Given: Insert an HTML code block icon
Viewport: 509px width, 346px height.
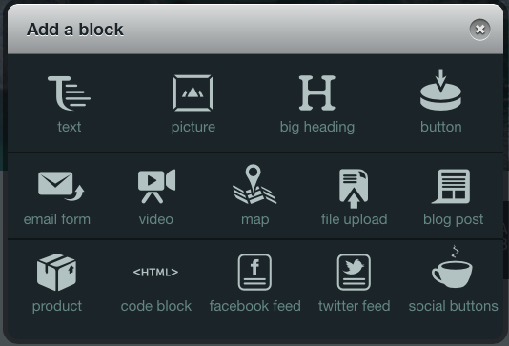Looking at the screenshot, I should coord(155,272).
